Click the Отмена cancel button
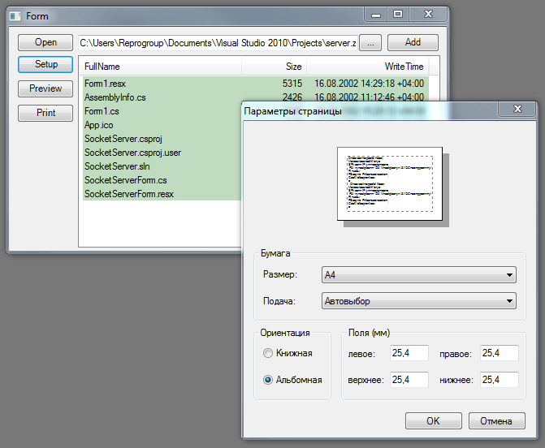This screenshot has height=448, width=545. click(496, 421)
